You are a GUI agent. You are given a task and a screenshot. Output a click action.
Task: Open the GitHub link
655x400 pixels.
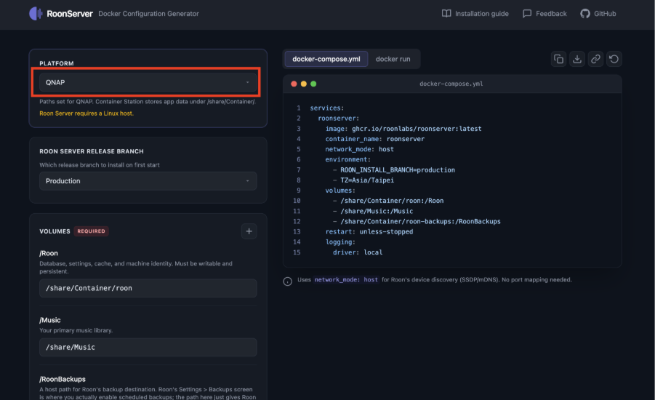coord(598,13)
